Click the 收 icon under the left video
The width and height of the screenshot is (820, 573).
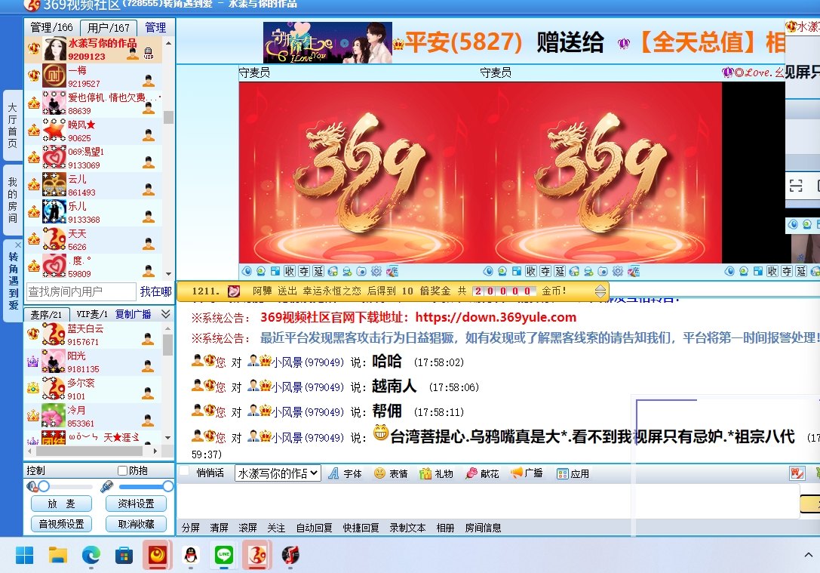[290, 271]
